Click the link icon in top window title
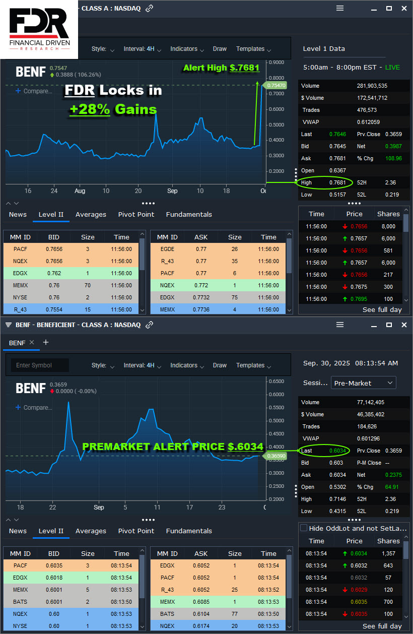The width and height of the screenshot is (413, 634). [149, 9]
